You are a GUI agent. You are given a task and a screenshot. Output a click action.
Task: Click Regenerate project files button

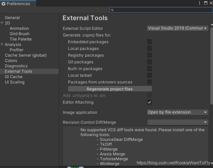click(110, 89)
